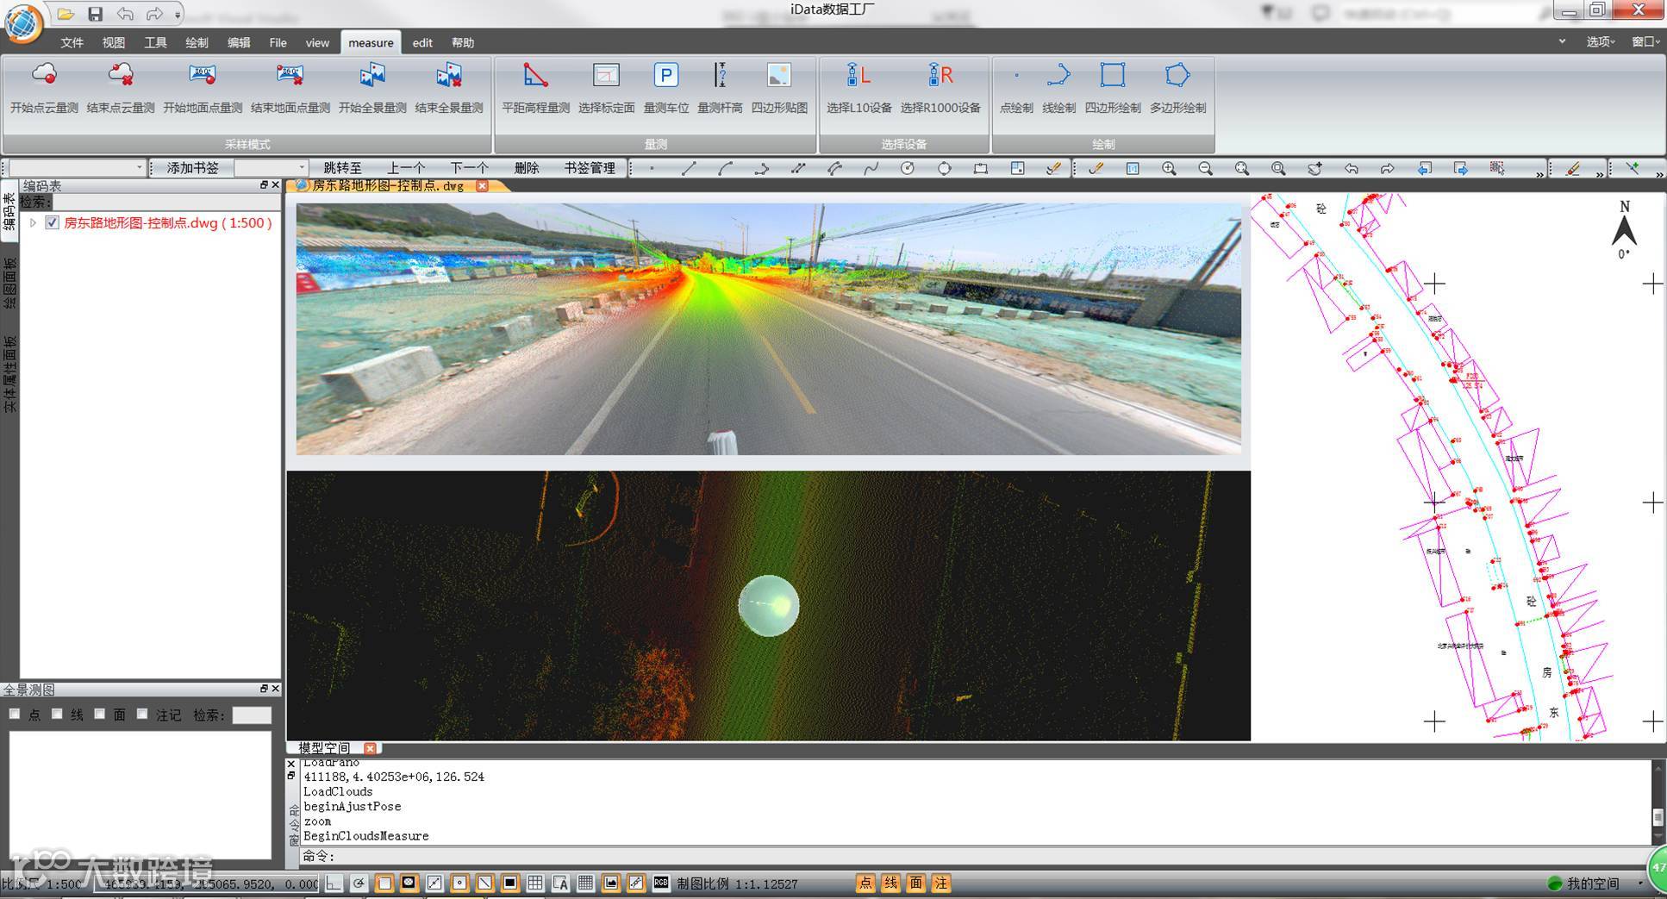Click the save icon in title bar
This screenshot has height=899, width=1667.
coord(95,14)
